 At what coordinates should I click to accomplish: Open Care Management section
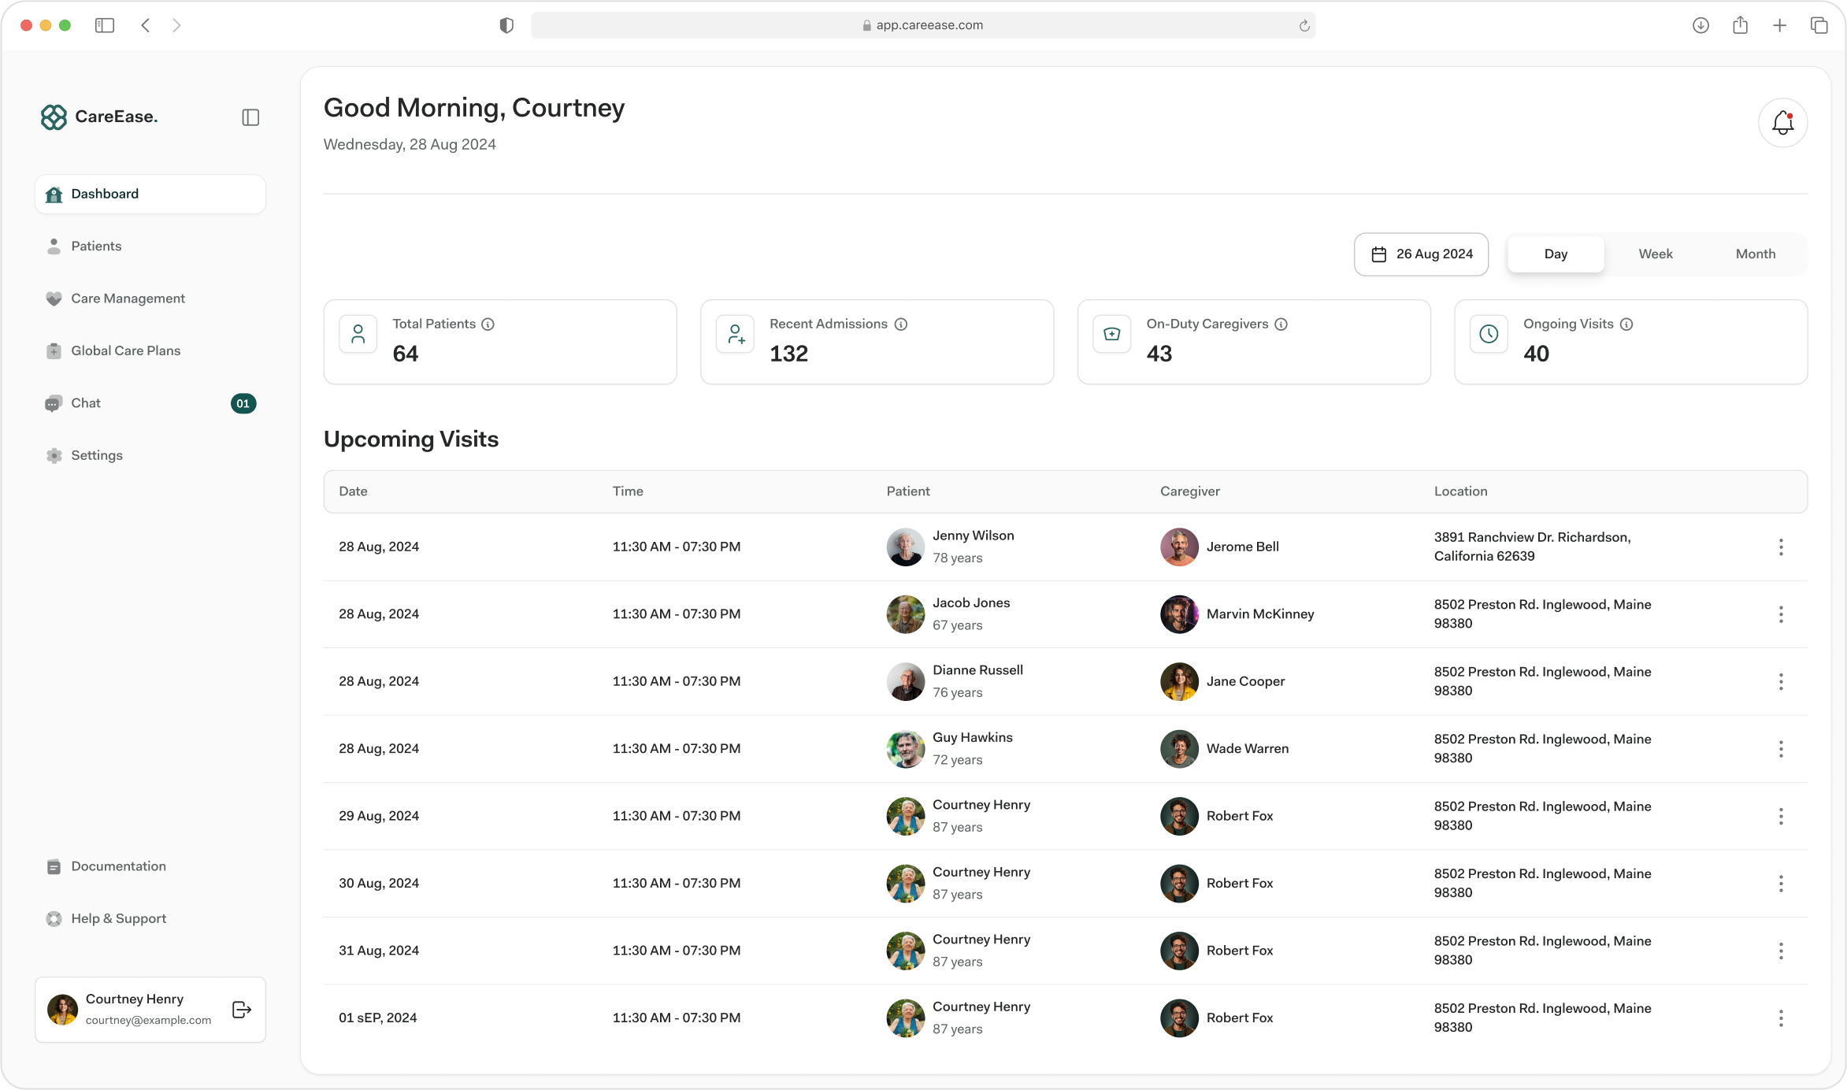click(150, 298)
